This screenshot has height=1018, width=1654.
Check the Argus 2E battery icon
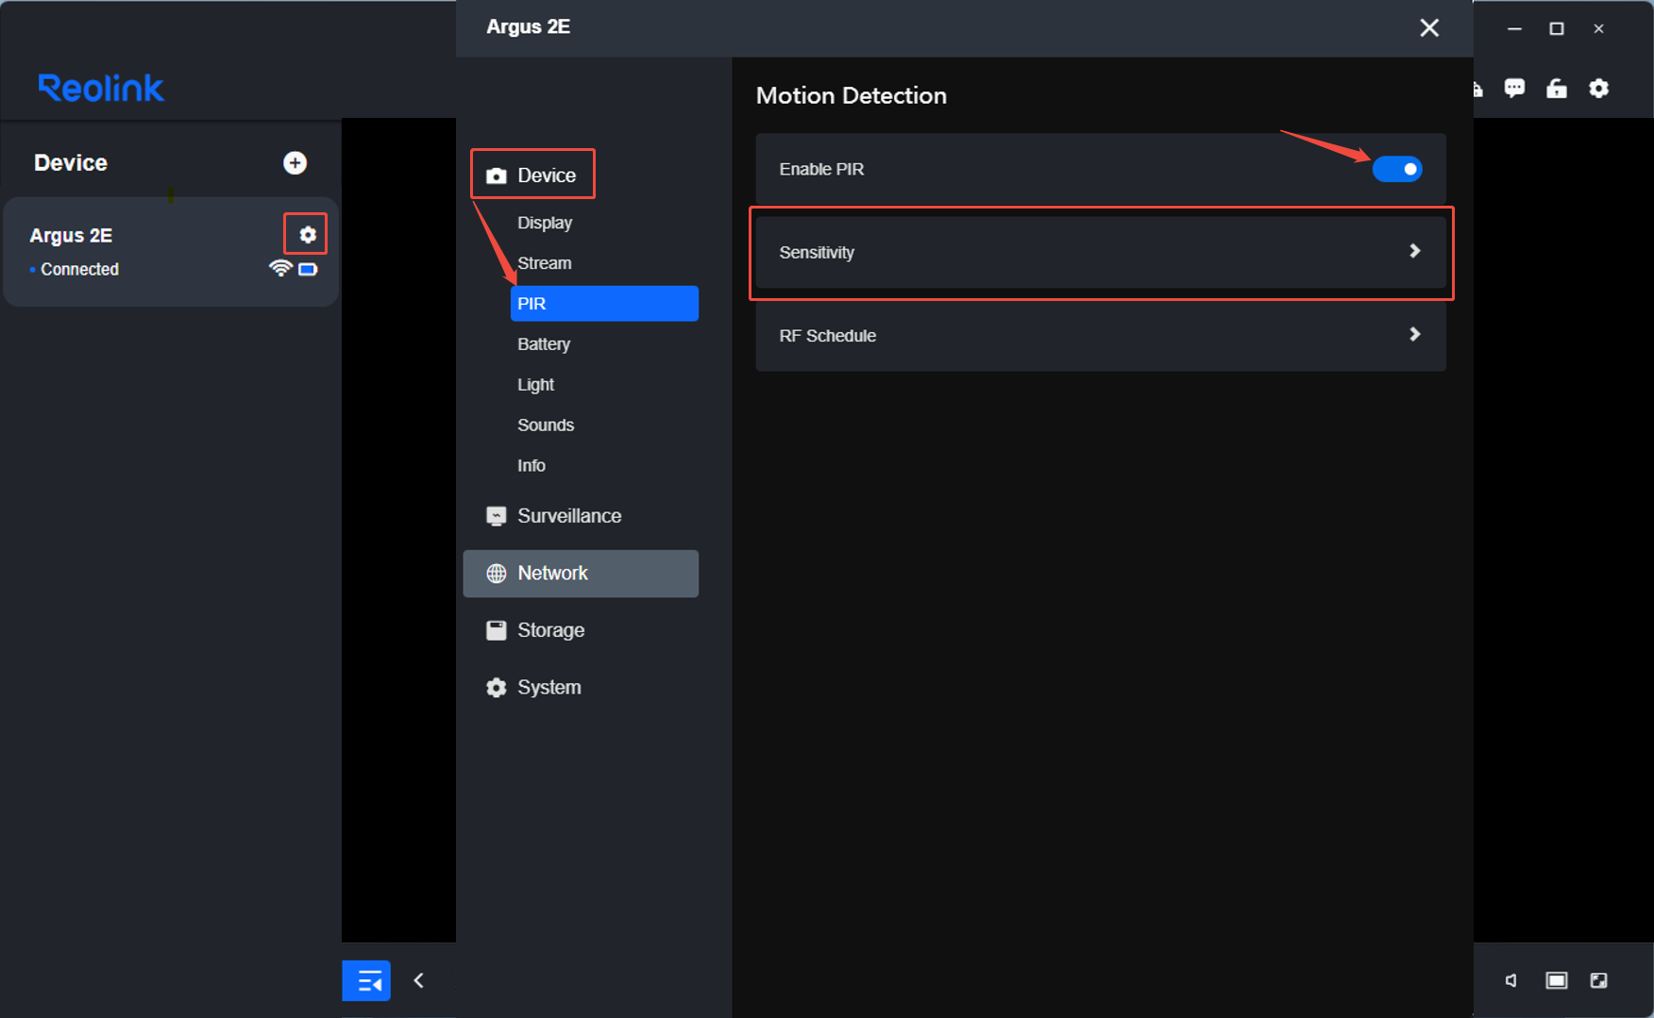coord(308,270)
